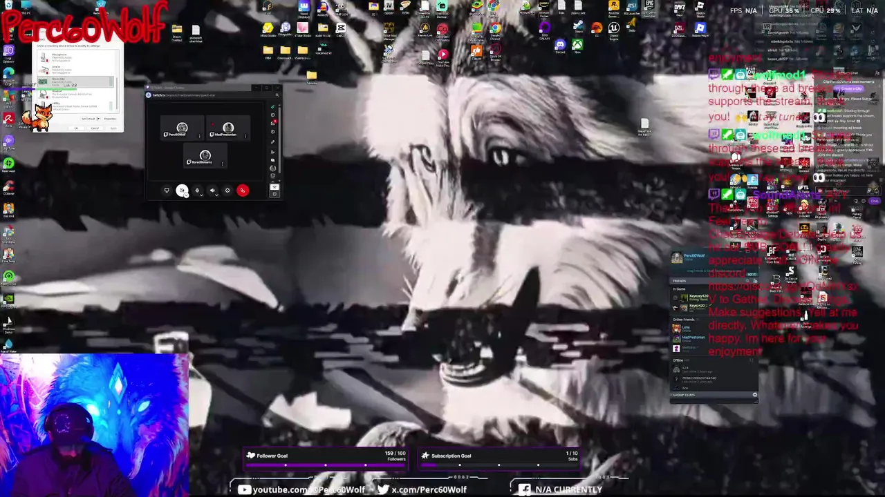Viewport: 885px width, 497px height.
Task: Open settings gear in the Twitch guest star window
Action: [x=227, y=190]
